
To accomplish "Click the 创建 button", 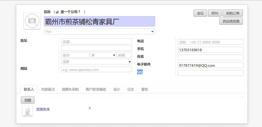I will coord(28,100).
